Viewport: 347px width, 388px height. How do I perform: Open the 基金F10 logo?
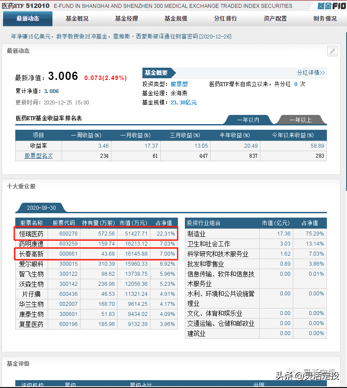coord(331,6)
